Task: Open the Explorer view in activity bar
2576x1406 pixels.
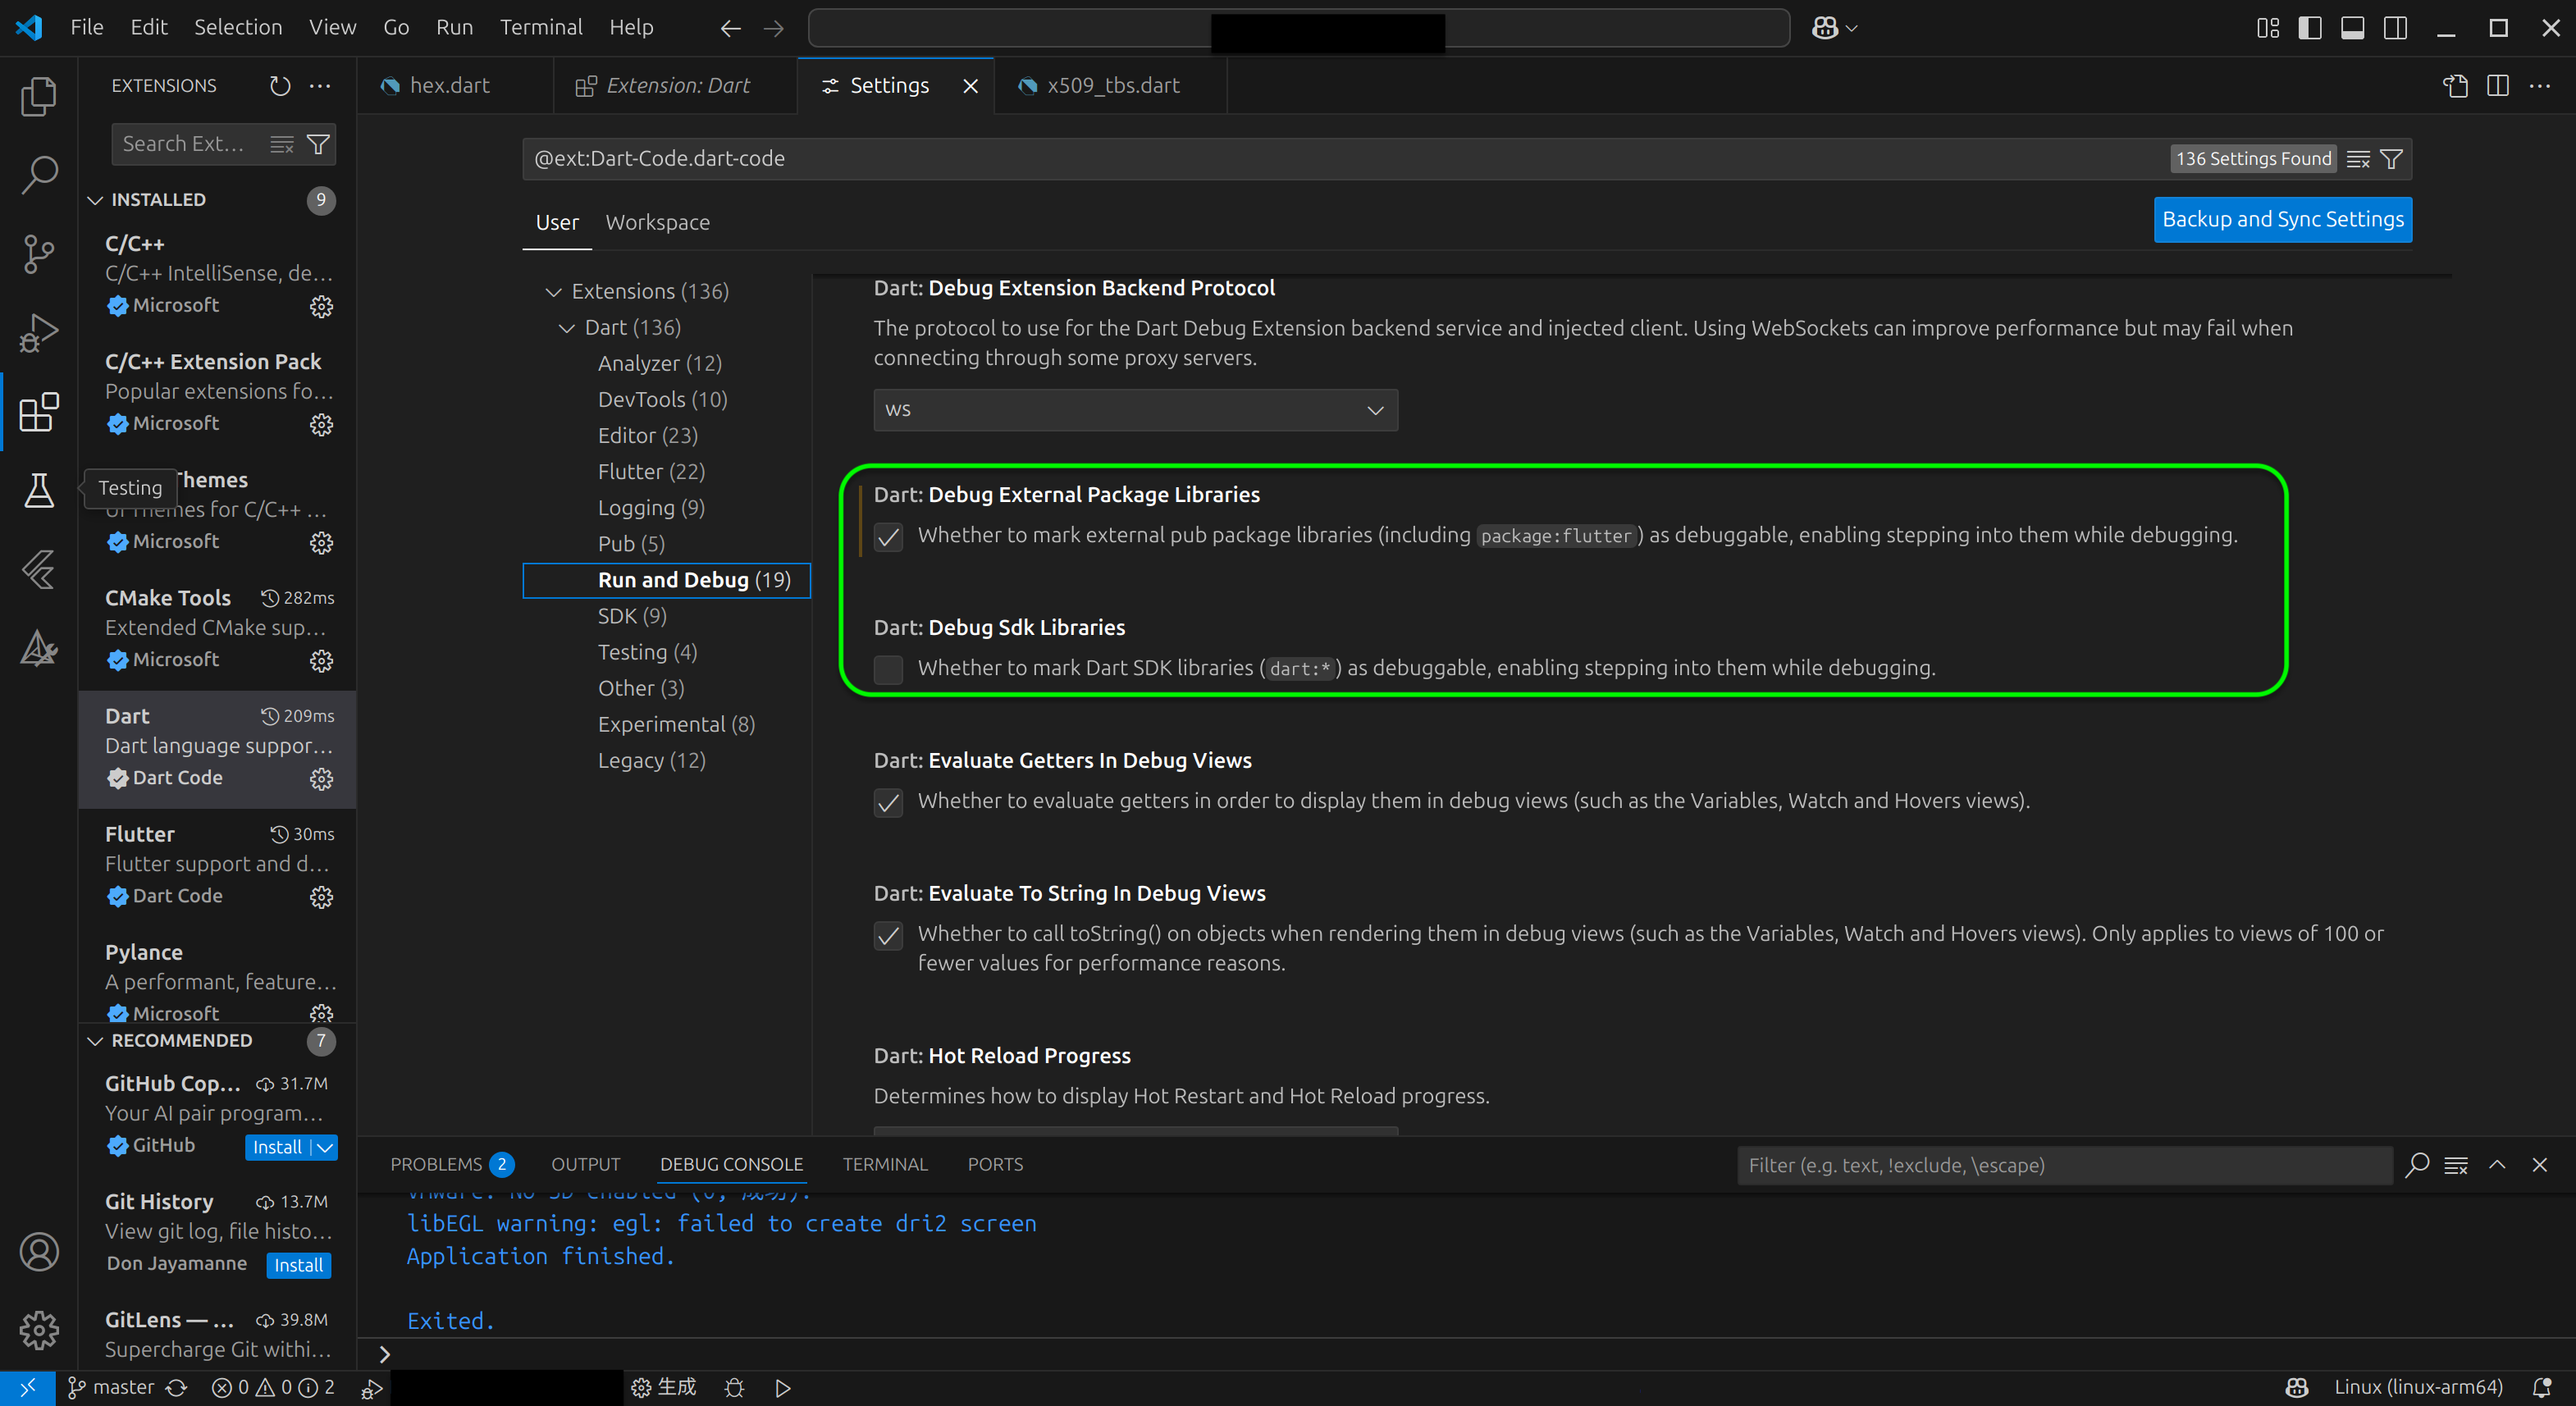Action: pos(39,96)
